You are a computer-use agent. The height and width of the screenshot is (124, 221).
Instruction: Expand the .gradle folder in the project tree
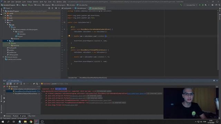point(6,13)
